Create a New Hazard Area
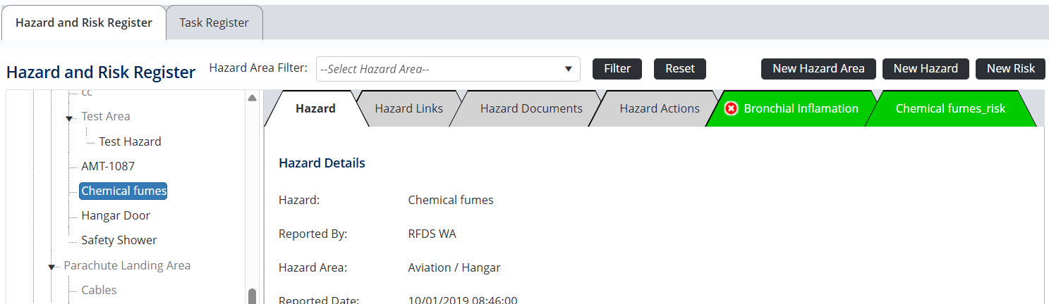This screenshot has height=304, width=1049. (818, 69)
